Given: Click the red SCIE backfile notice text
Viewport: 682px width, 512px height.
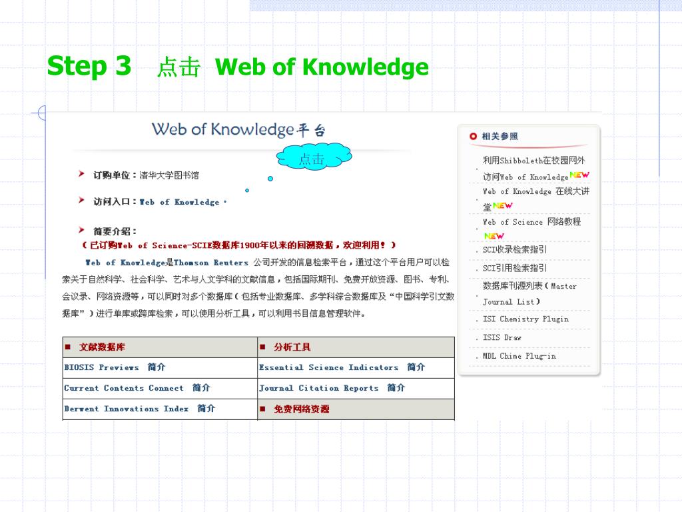Looking at the screenshot, I should point(239,245).
